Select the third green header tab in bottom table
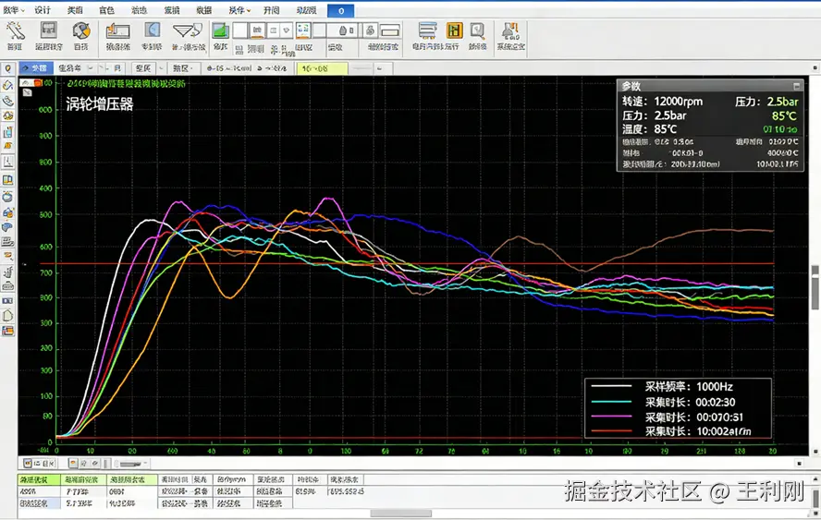Viewport: 821px width, 520px height. tap(132, 479)
